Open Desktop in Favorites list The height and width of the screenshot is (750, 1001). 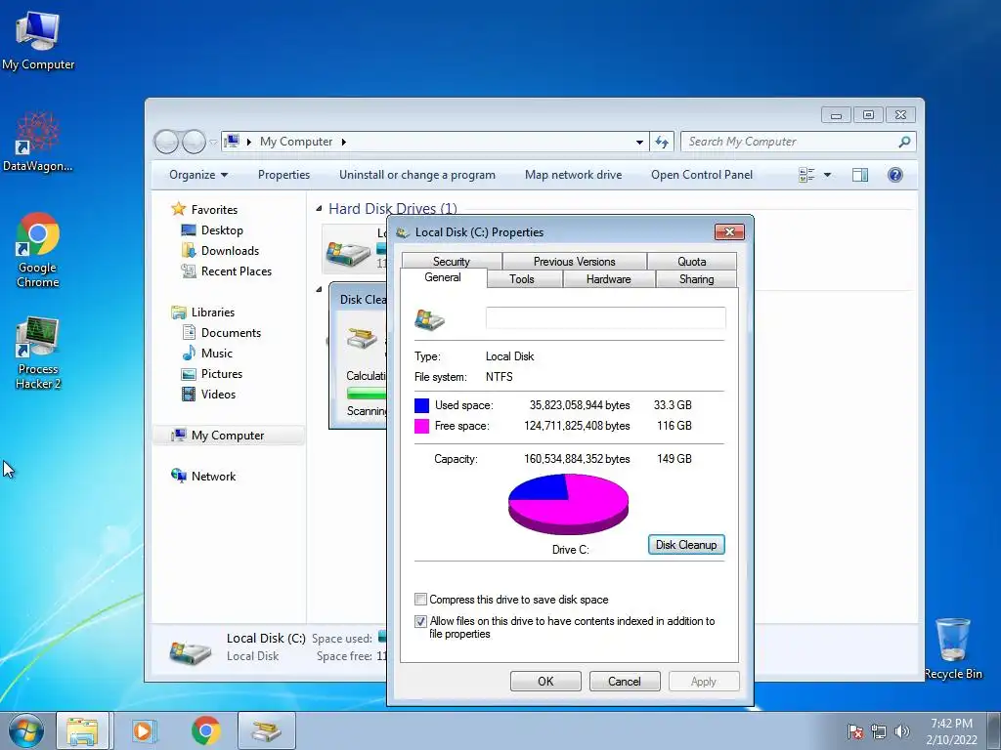222,230
